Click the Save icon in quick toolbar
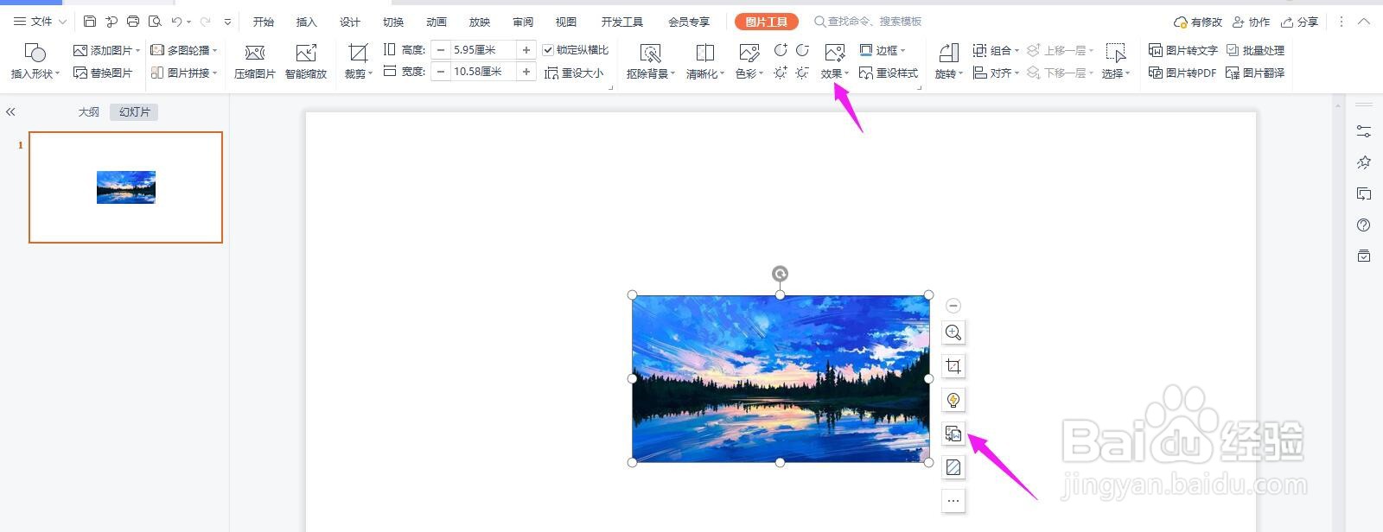The image size is (1383, 532). [x=90, y=22]
